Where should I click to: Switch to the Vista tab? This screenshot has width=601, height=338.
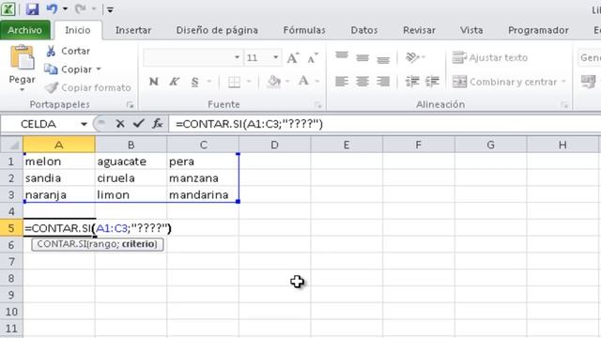pyautogui.click(x=471, y=30)
